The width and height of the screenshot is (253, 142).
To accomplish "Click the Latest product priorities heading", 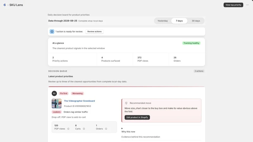I will tap(61, 76).
